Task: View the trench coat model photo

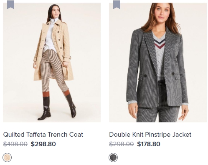Action: coord(52,62)
